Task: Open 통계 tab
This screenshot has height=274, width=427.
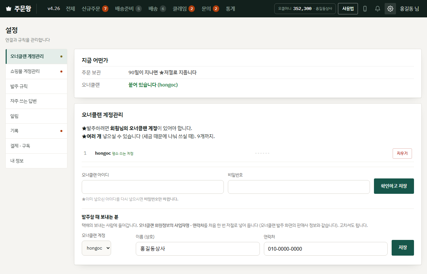Action: coord(231,9)
